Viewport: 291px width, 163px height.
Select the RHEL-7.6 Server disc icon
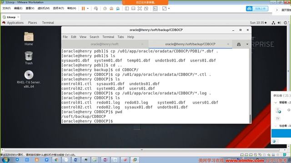click(x=29, y=79)
